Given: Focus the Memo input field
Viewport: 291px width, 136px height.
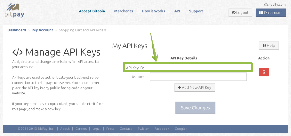Looking at the screenshot, I should [x=198, y=77].
